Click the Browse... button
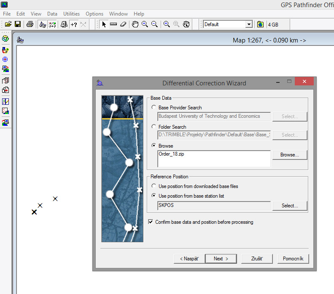 point(290,155)
